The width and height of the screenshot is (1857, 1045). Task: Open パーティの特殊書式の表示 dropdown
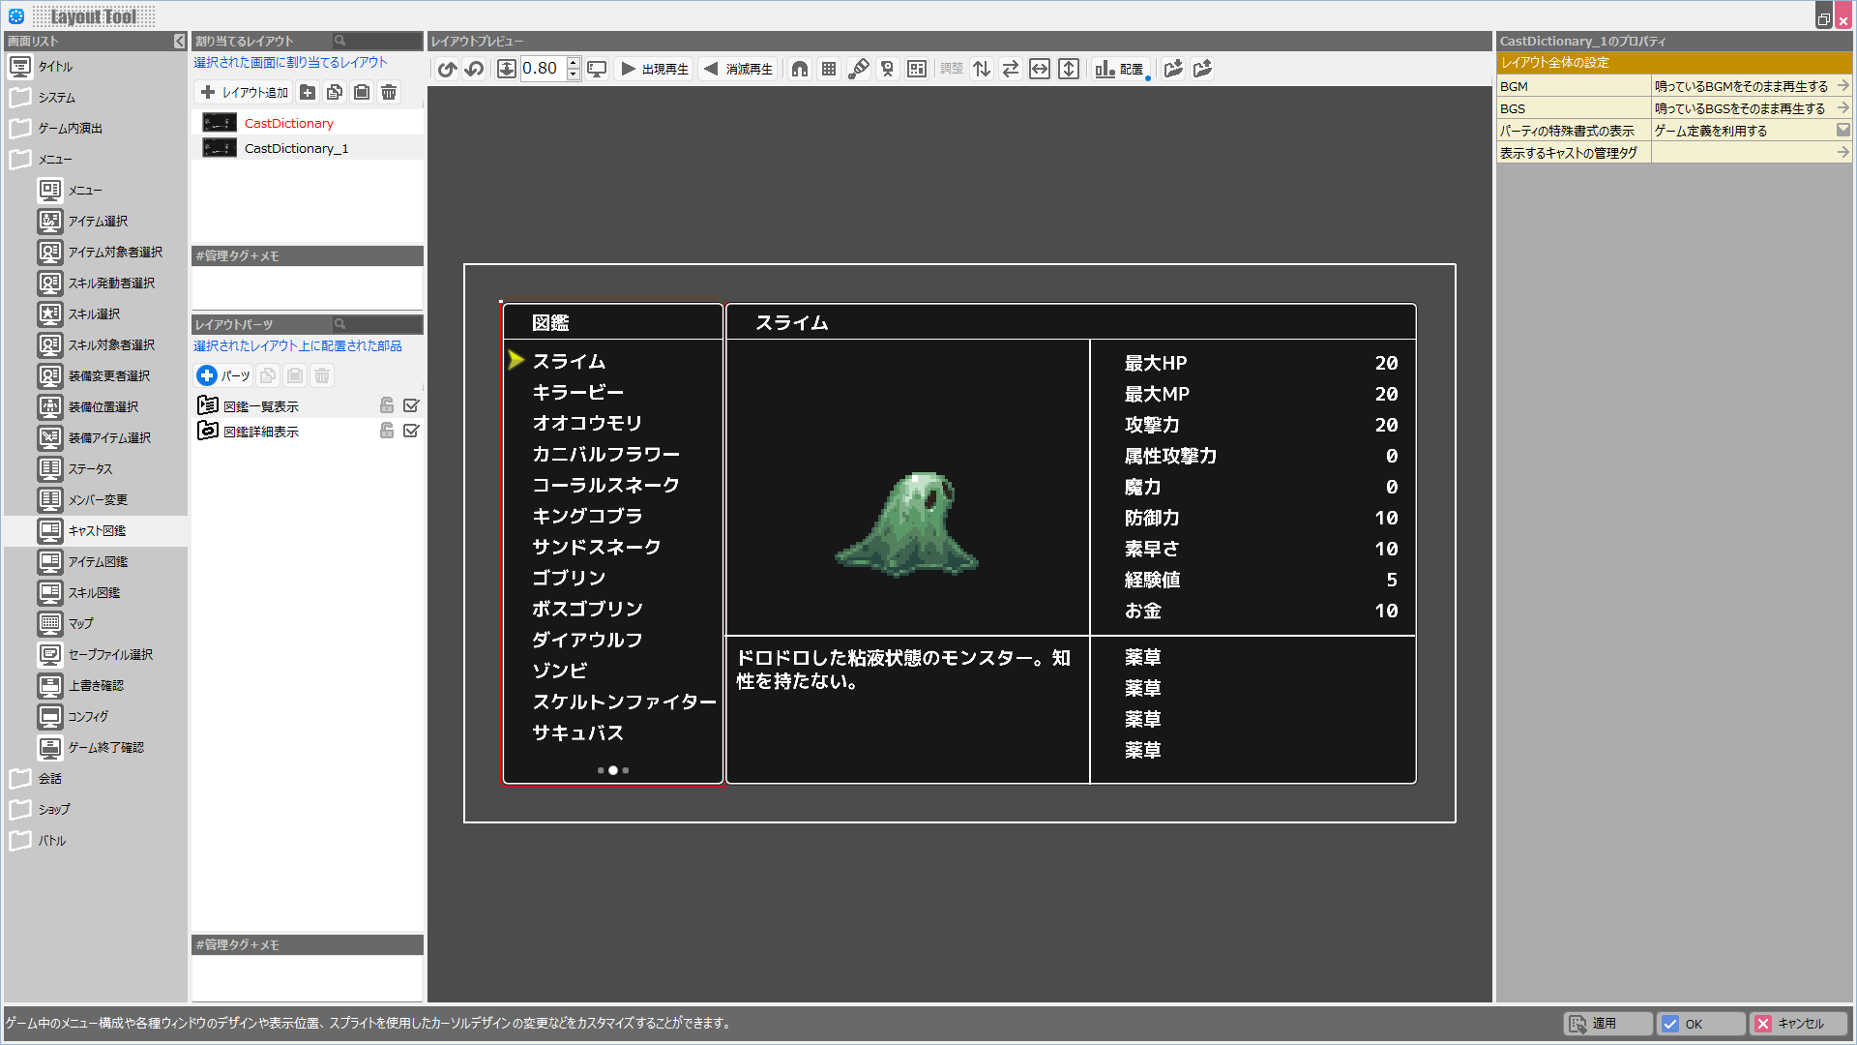[x=1842, y=131]
